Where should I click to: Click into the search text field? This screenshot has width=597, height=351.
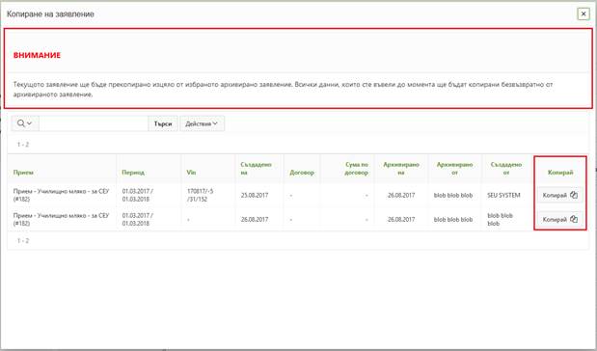[94, 123]
